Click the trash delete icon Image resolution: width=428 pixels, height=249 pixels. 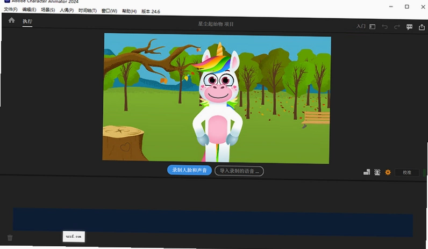pyautogui.click(x=10, y=238)
